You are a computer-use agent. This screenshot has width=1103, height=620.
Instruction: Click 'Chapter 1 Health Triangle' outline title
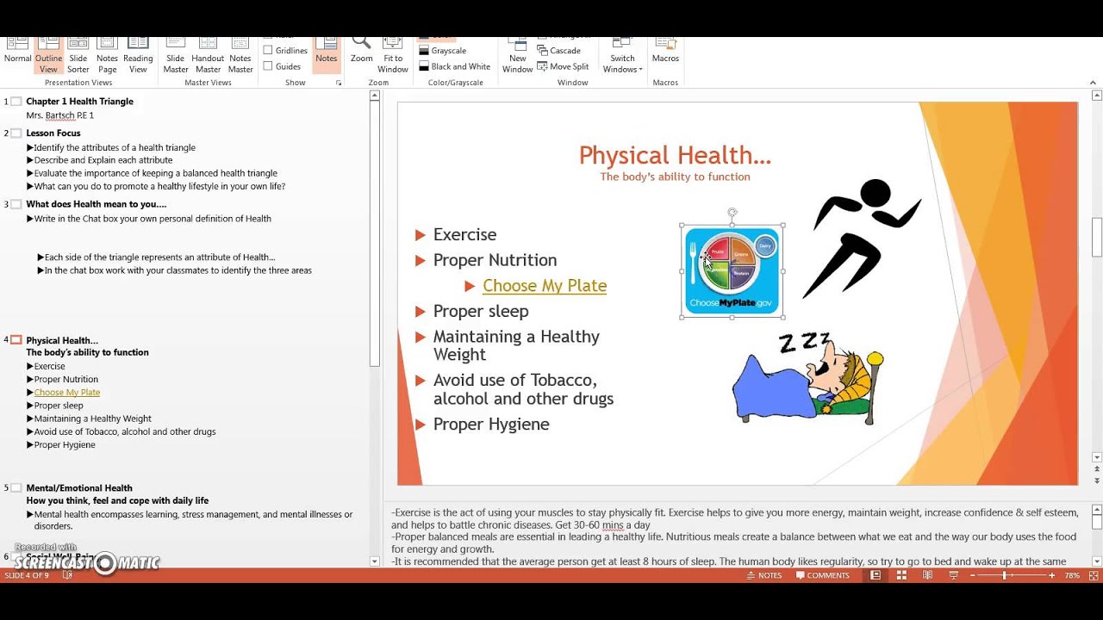[79, 102]
